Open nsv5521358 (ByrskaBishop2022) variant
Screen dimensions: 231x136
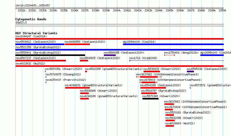pyautogui.click(x=38, y=47)
